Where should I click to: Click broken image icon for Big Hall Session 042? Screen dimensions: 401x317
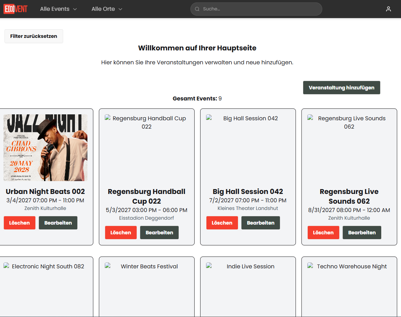click(x=209, y=117)
